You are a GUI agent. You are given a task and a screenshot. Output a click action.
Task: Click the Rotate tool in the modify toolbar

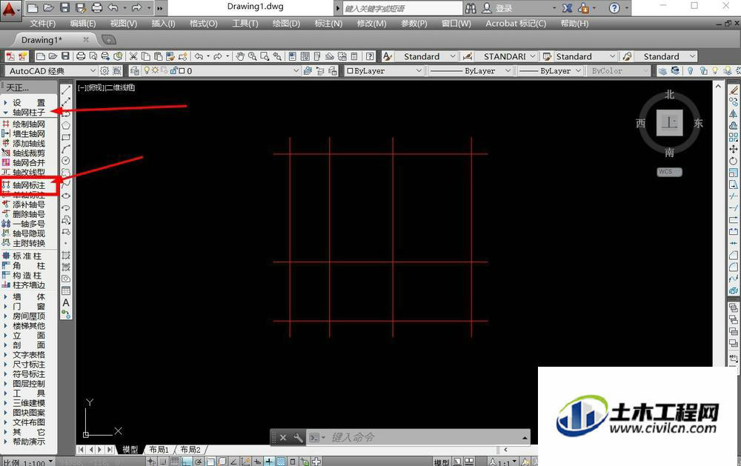734,161
